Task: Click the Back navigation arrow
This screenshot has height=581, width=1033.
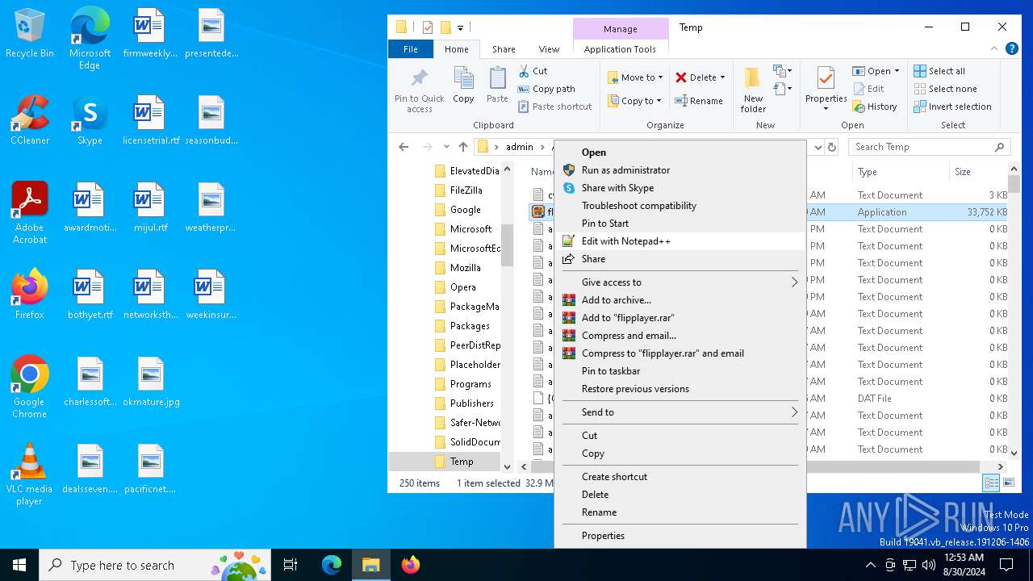Action: pyautogui.click(x=404, y=147)
